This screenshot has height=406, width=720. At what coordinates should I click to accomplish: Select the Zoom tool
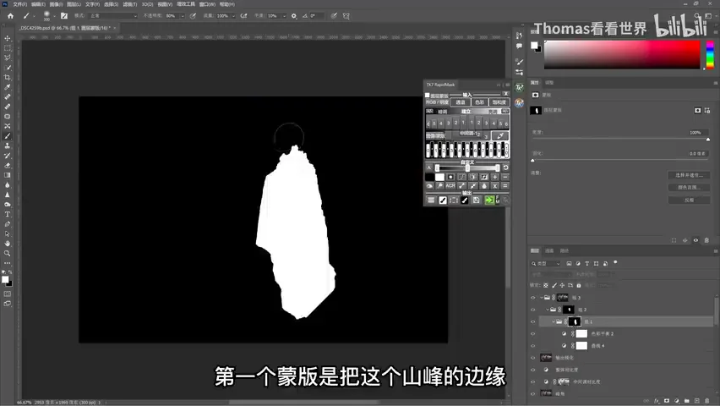click(x=8, y=254)
